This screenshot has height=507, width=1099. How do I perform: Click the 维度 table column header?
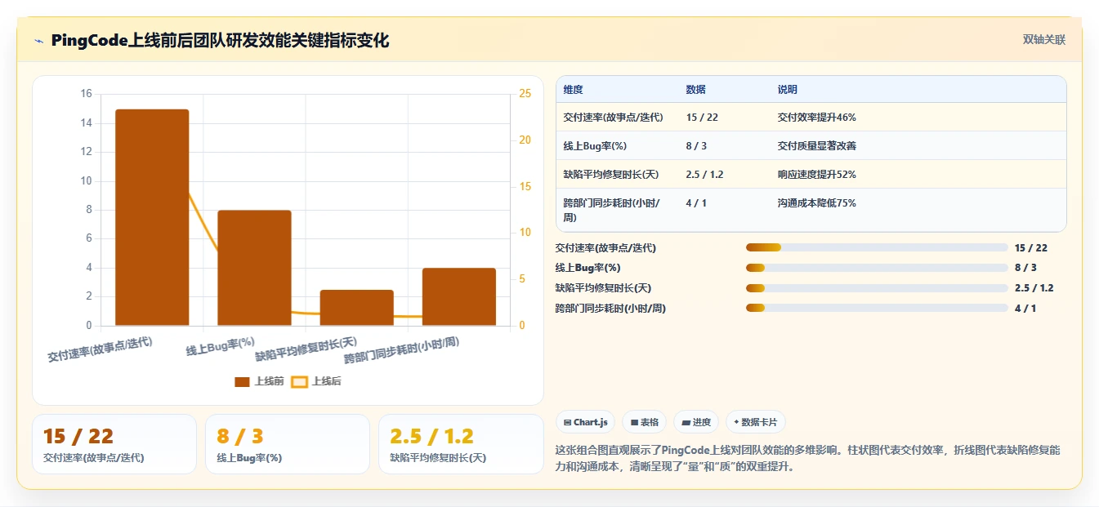[574, 89]
